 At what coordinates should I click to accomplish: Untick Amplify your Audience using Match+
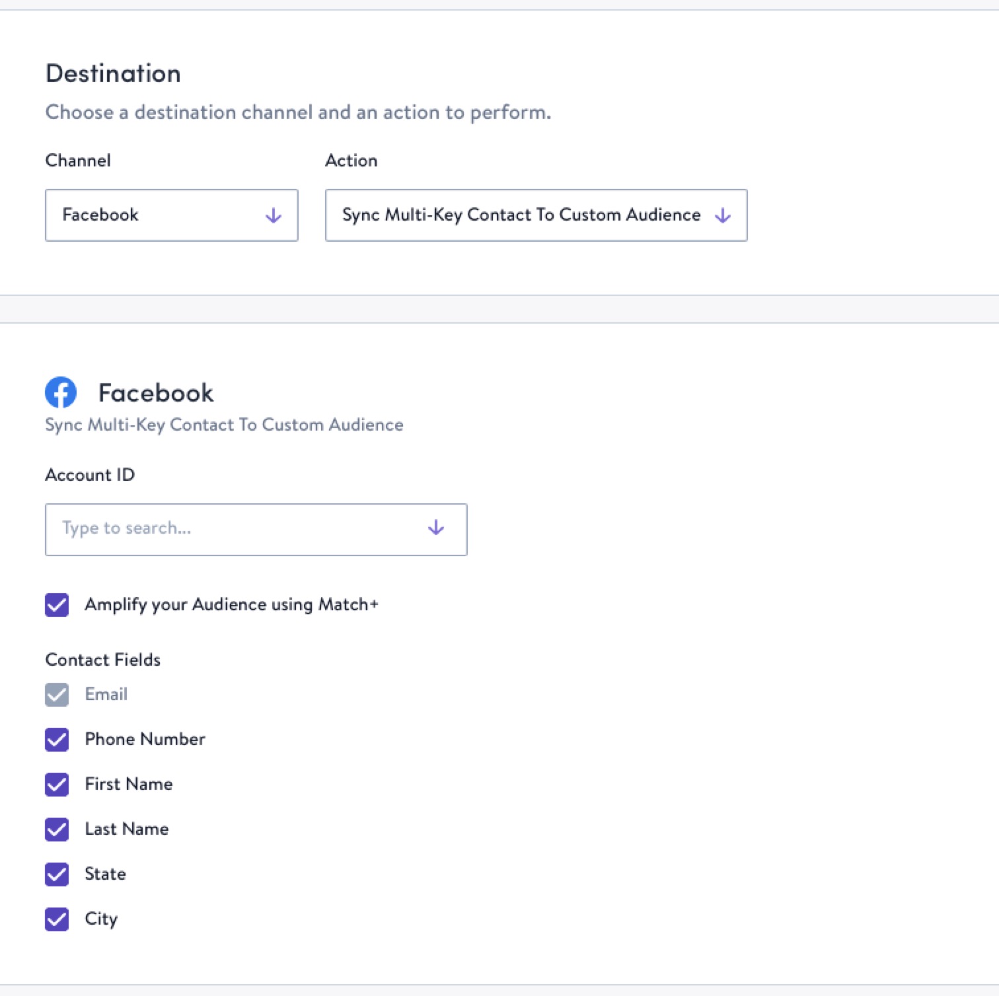57,604
